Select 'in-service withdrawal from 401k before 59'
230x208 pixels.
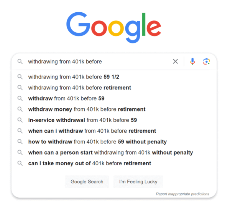pyautogui.click(x=82, y=120)
